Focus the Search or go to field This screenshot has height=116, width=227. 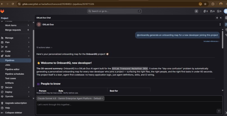(114, 11)
